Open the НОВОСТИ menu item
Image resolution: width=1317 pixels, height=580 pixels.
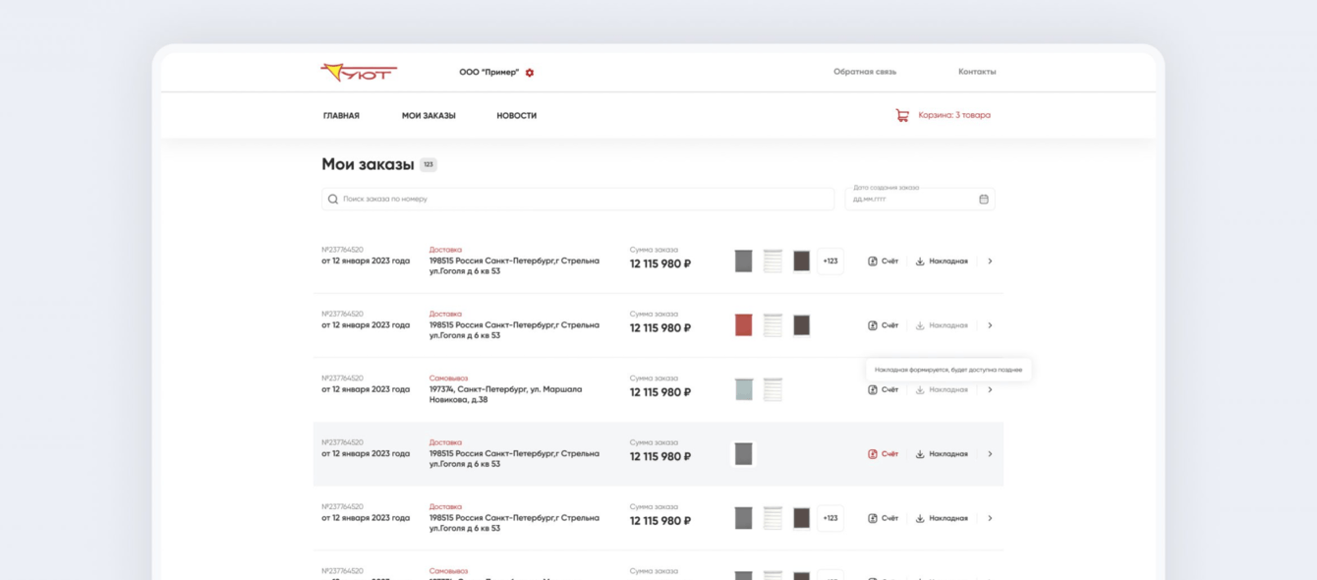(517, 116)
